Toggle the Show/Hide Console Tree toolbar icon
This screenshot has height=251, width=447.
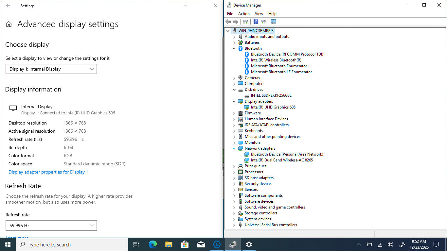click(245, 22)
